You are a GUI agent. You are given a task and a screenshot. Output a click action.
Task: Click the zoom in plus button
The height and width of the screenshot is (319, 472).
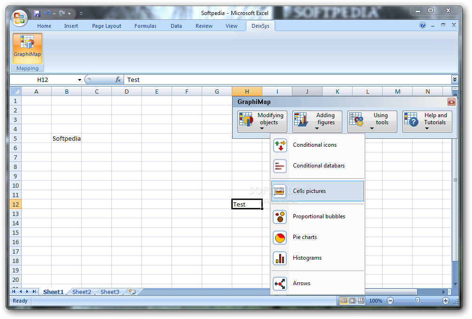tap(446, 301)
